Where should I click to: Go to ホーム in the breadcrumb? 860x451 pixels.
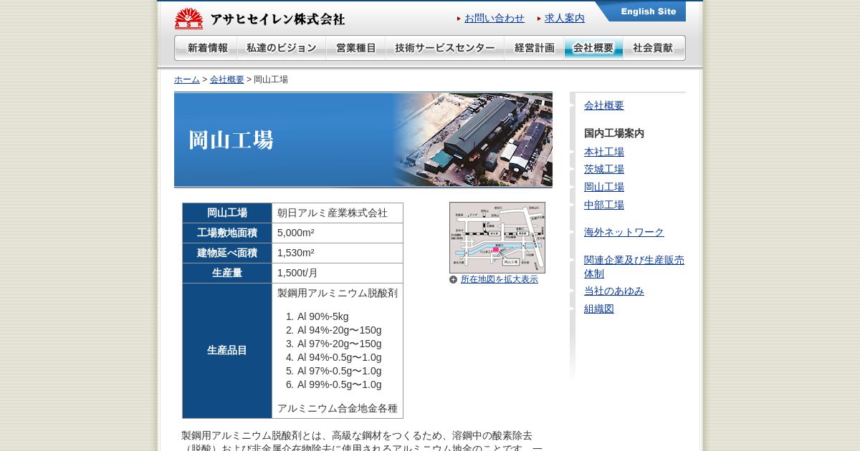tap(187, 79)
